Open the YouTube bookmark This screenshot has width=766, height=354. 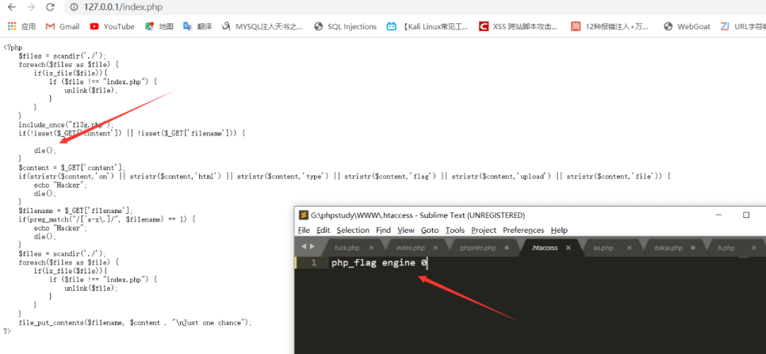pyautogui.click(x=112, y=26)
